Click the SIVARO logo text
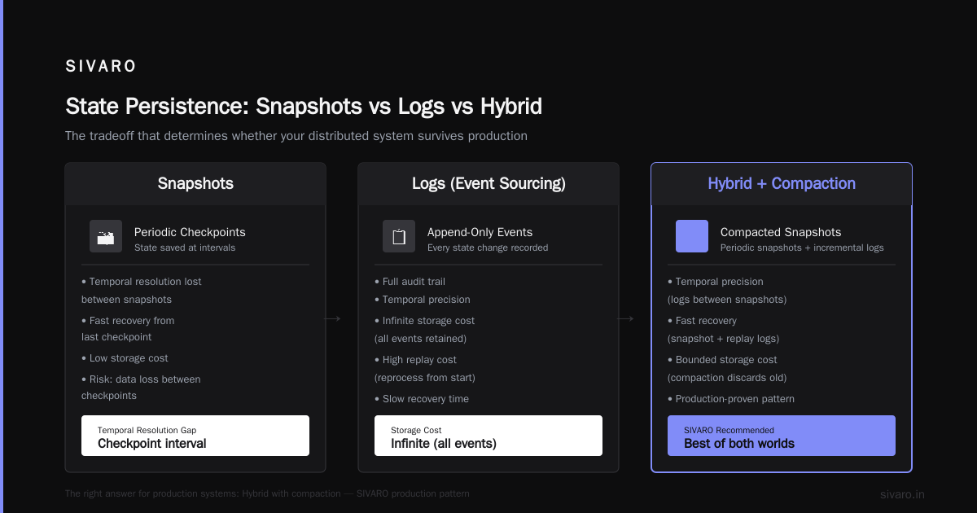 pos(101,67)
